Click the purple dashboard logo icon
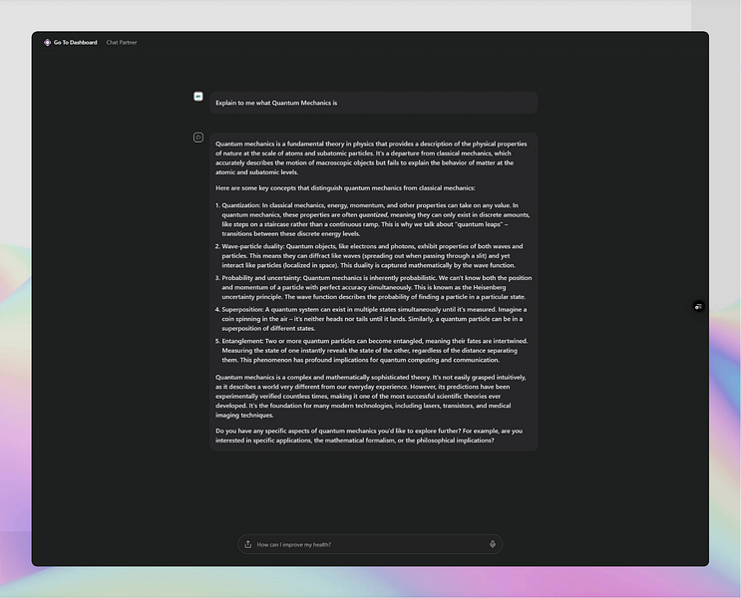741x598 pixels. pyautogui.click(x=47, y=43)
